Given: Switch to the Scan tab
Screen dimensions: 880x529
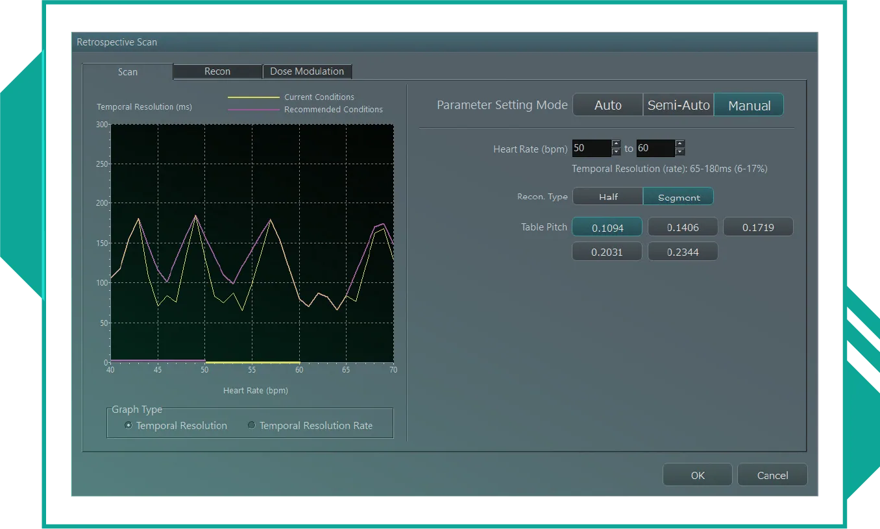Looking at the screenshot, I should point(128,71).
